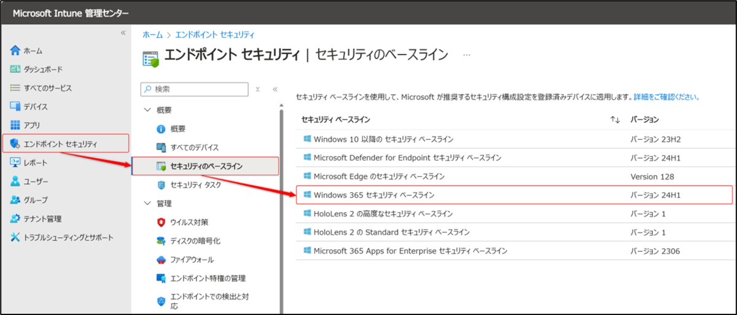Click the すべてのサービス list icon

16,88
